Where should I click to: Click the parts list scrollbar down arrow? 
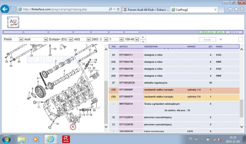coord(242,127)
